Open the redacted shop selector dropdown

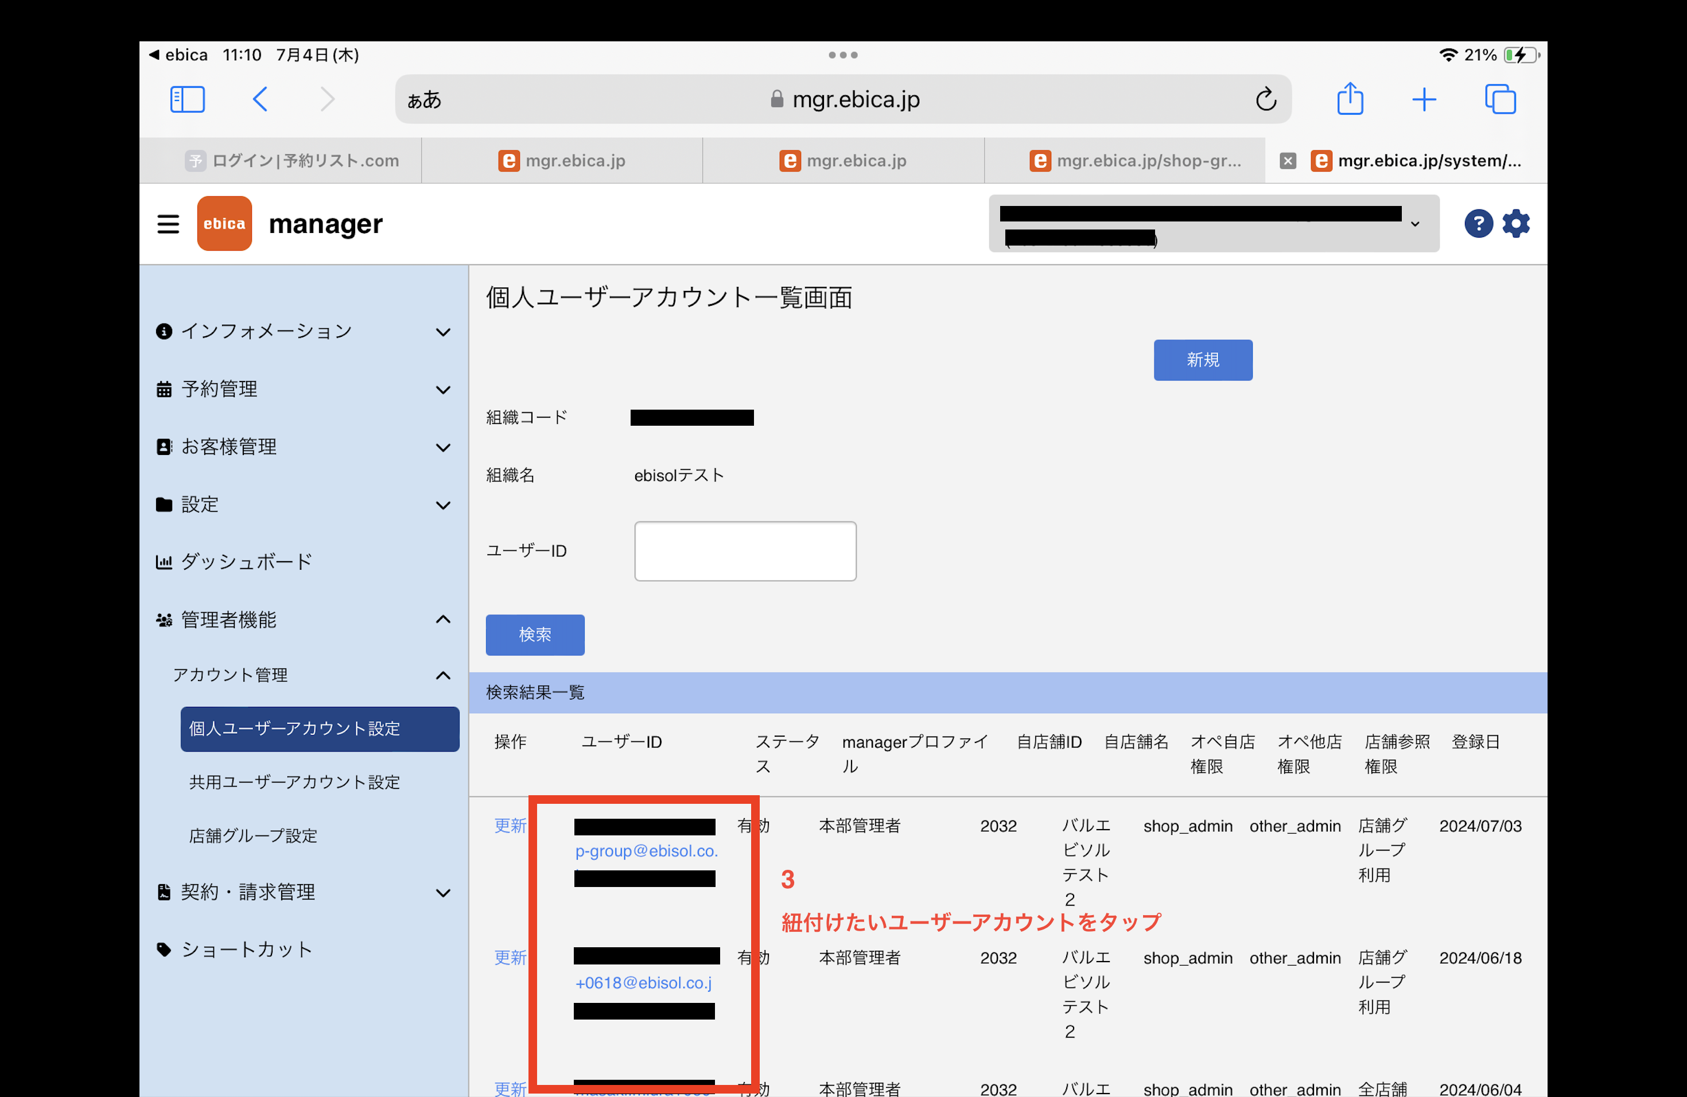(1214, 223)
